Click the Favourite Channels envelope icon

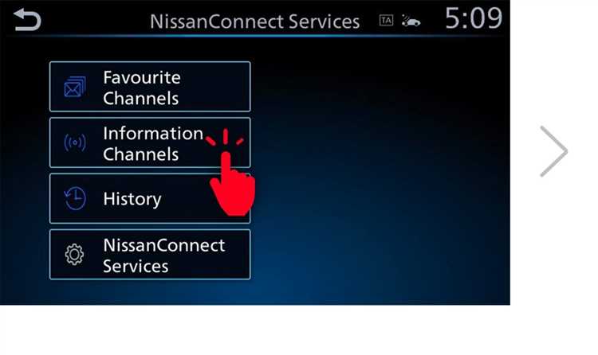[x=75, y=87]
